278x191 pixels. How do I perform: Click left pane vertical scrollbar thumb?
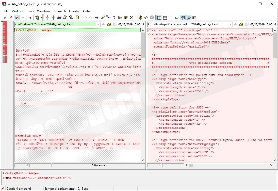pyautogui.click(x=143, y=45)
